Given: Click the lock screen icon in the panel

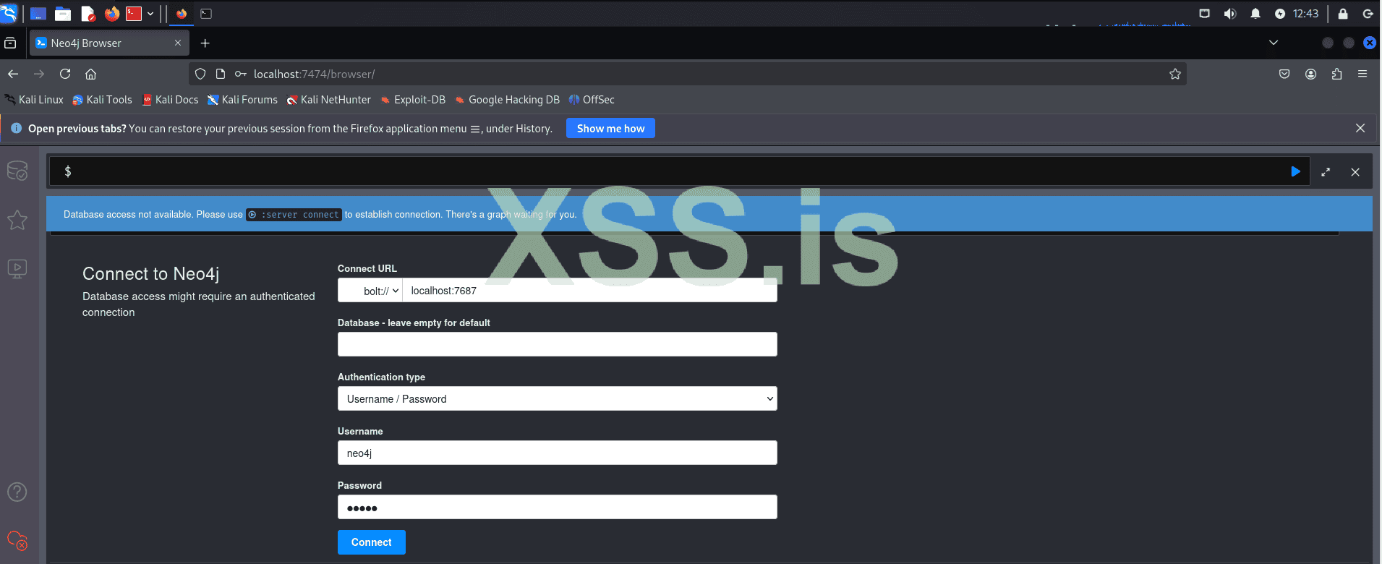Looking at the screenshot, I should click(1343, 14).
